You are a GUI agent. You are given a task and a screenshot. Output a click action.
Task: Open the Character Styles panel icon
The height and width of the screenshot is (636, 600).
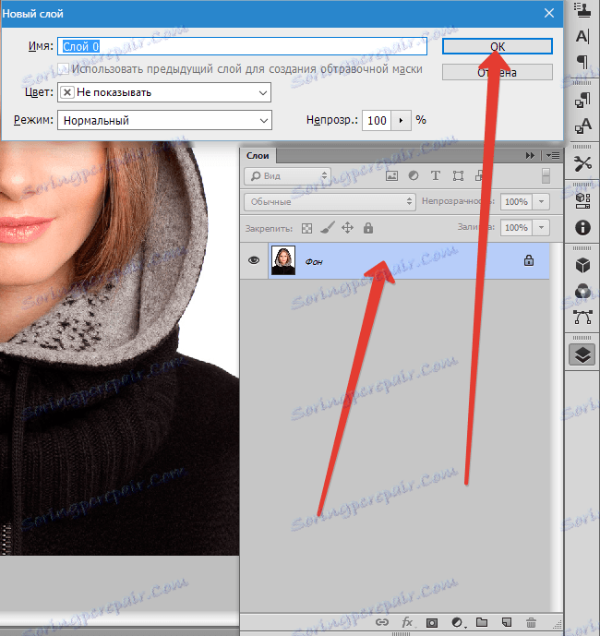tap(583, 126)
